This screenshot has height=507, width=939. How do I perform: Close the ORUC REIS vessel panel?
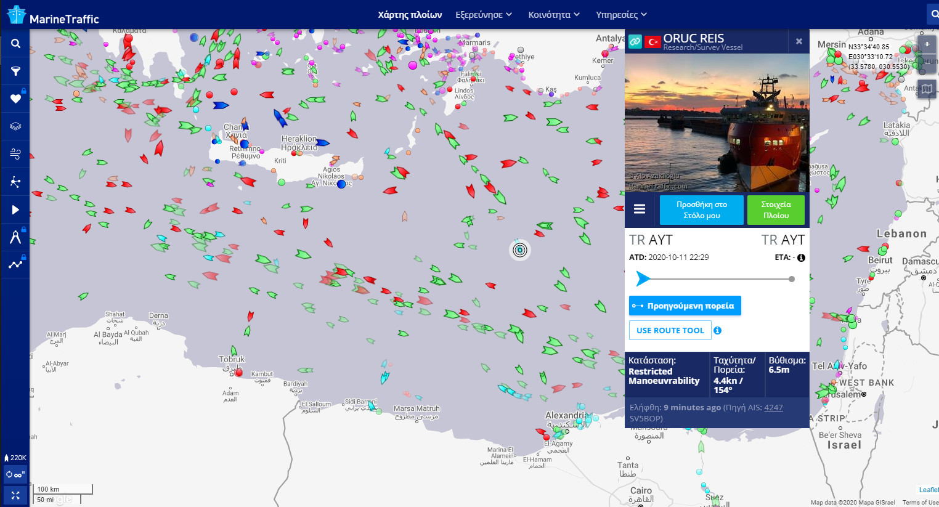click(799, 41)
